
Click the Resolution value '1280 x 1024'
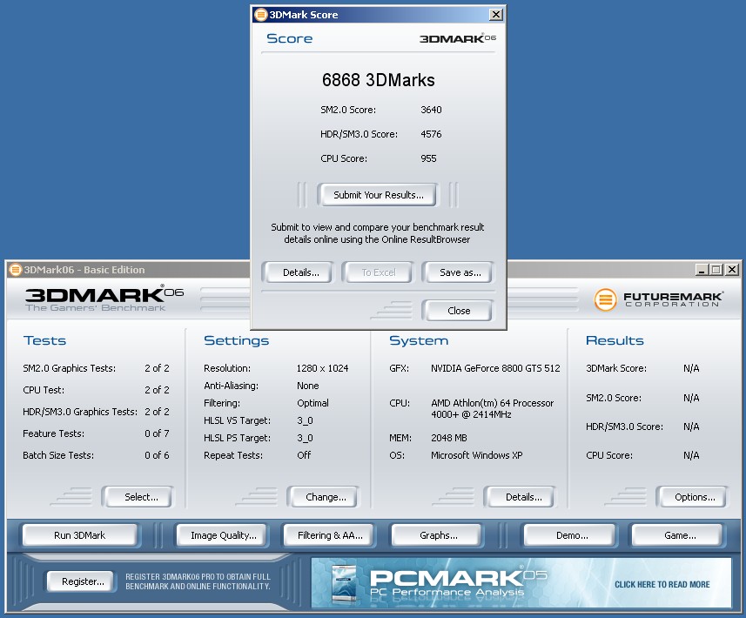pyautogui.click(x=322, y=368)
